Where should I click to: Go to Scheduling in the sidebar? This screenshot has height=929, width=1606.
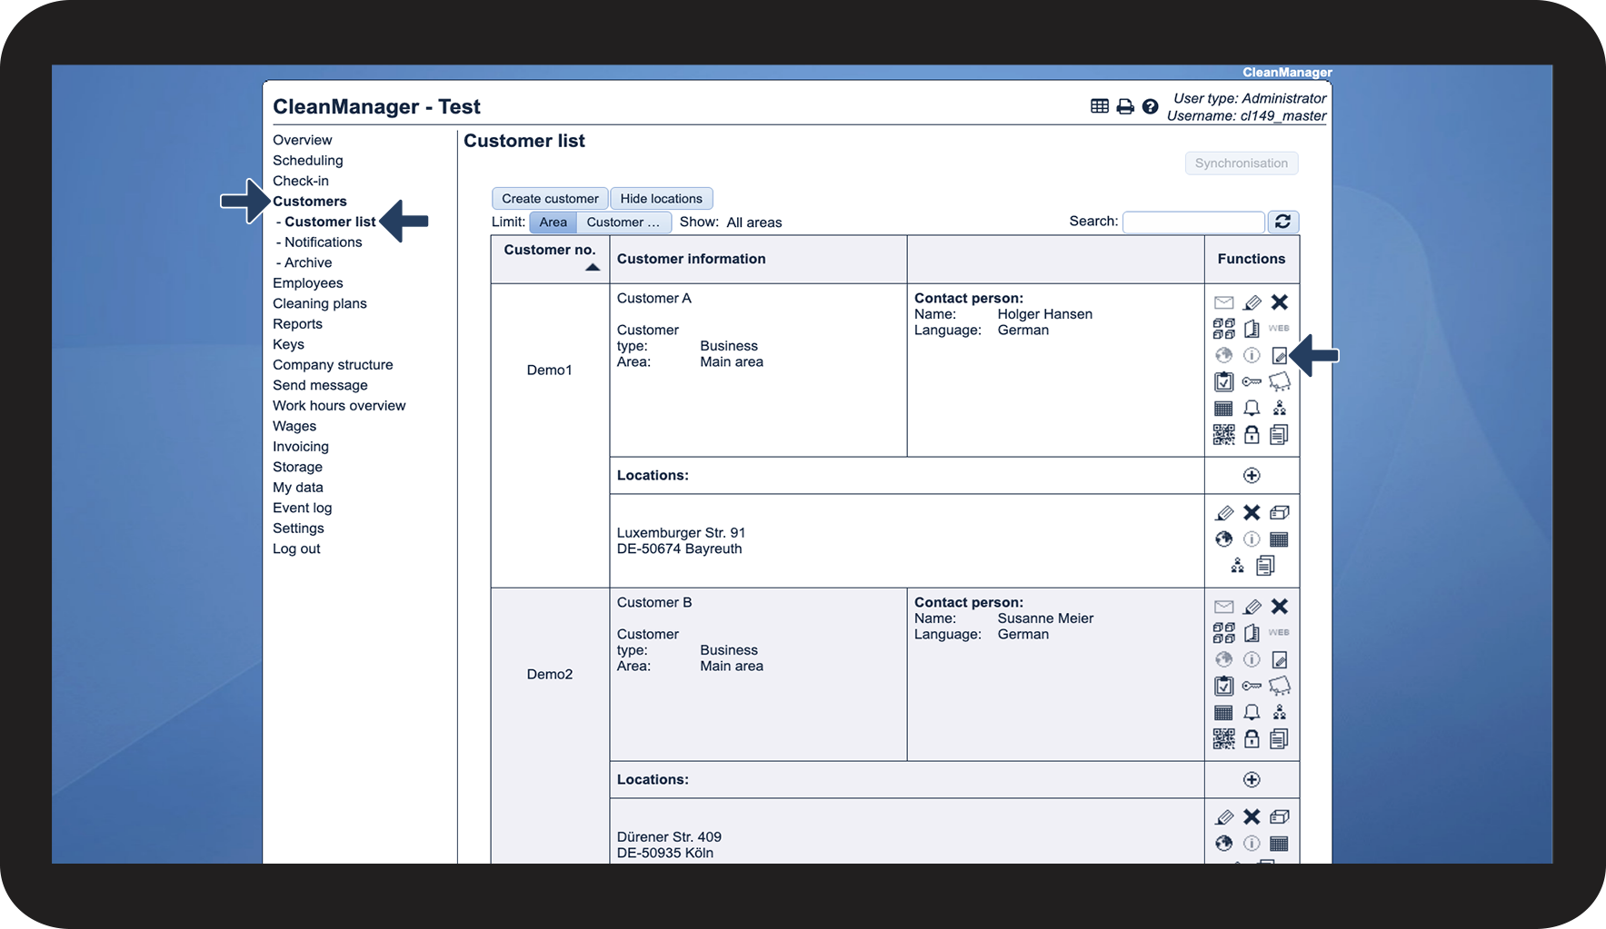tap(308, 161)
